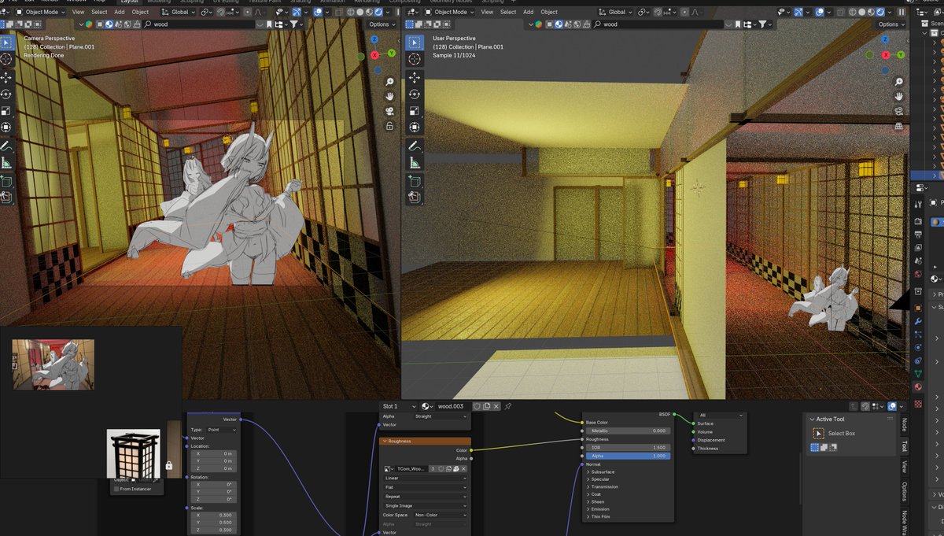This screenshot has height=536, width=944.
Task: Open Slot 1 material slot dropdown
Action: (x=399, y=406)
